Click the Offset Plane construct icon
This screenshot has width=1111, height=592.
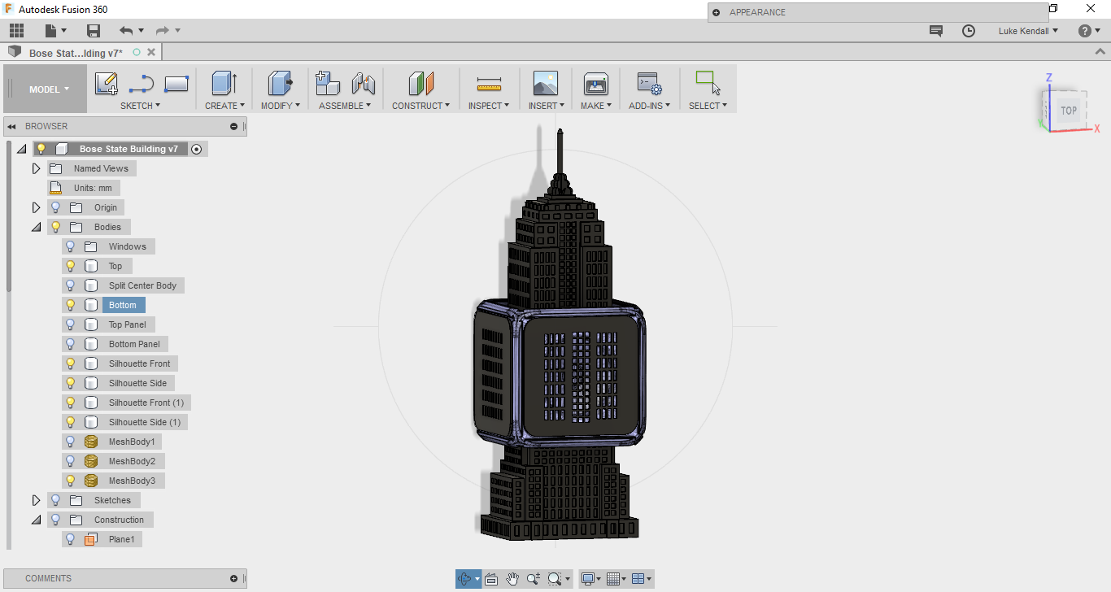pos(421,84)
